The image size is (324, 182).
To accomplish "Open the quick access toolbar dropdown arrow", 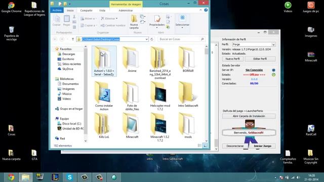I will 70,4.
